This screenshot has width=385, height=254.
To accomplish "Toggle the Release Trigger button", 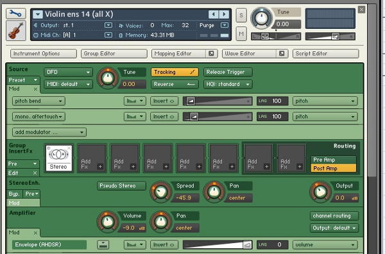I will (228, 72).
